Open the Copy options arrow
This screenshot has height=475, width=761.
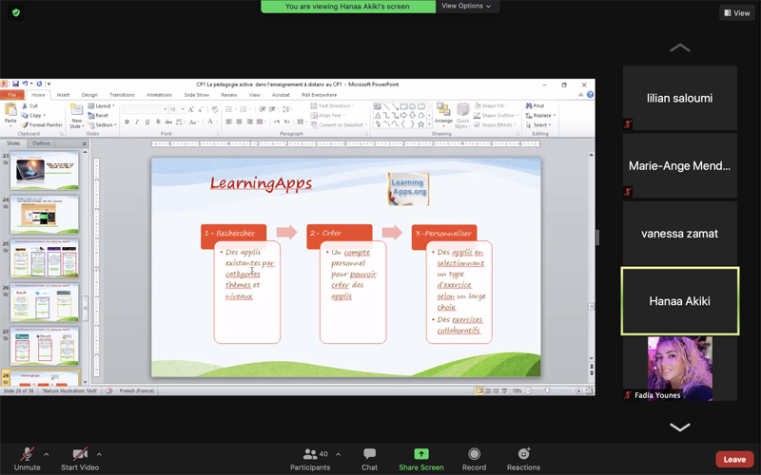[44, 115]
